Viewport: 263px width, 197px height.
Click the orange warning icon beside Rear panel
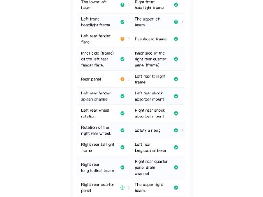[x=122, y=79]
